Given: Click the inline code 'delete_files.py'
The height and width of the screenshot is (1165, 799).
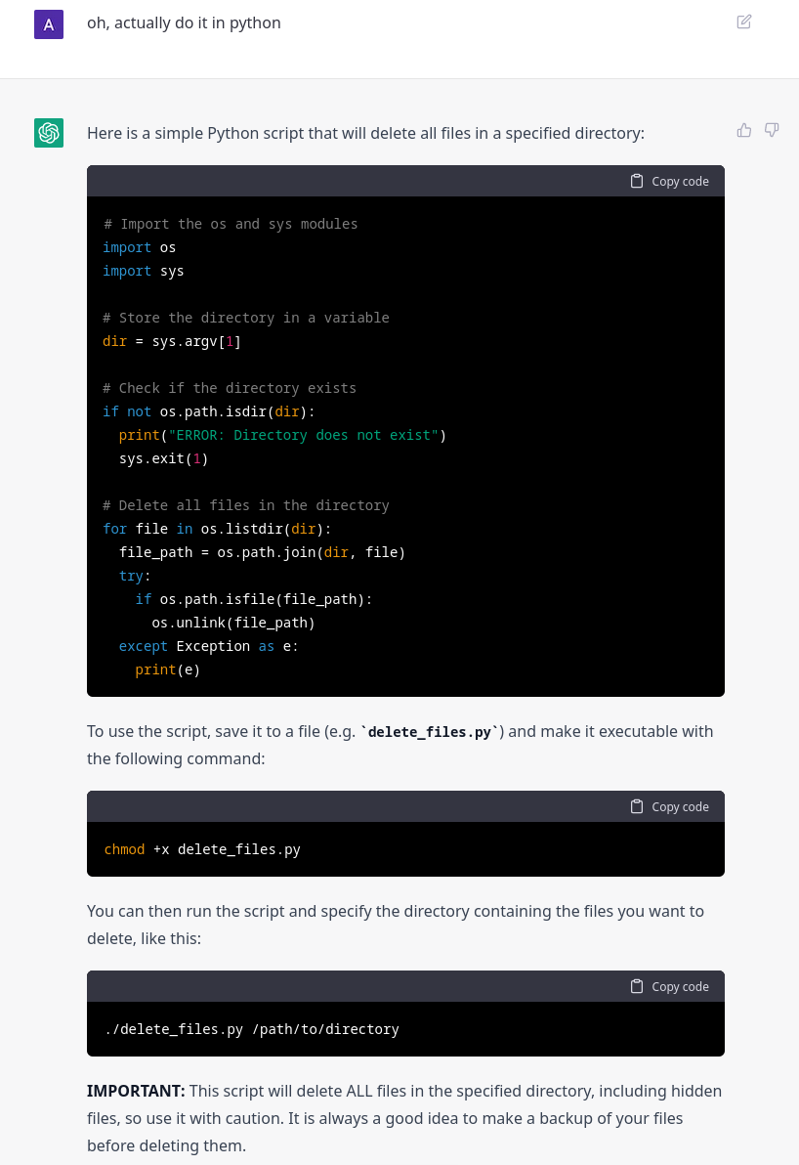Looking at the screenshot, I should click(430, 732).
